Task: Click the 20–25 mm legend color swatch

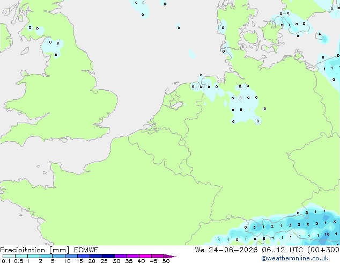Action: click(95, 256)
